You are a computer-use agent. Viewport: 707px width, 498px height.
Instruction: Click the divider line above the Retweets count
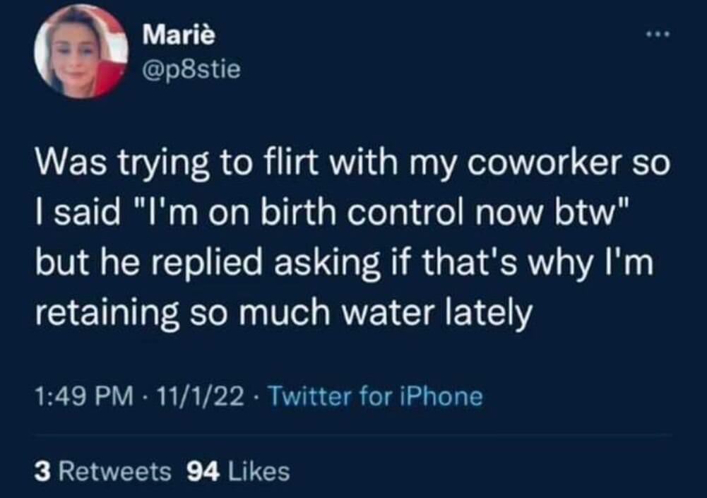353,435
